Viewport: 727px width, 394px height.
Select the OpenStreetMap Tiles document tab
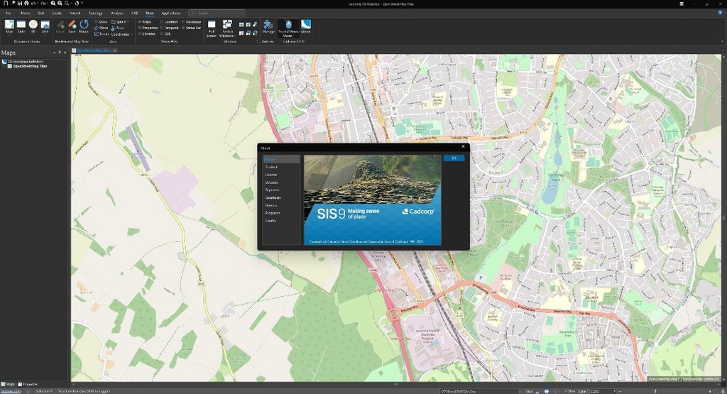point(93,50)
